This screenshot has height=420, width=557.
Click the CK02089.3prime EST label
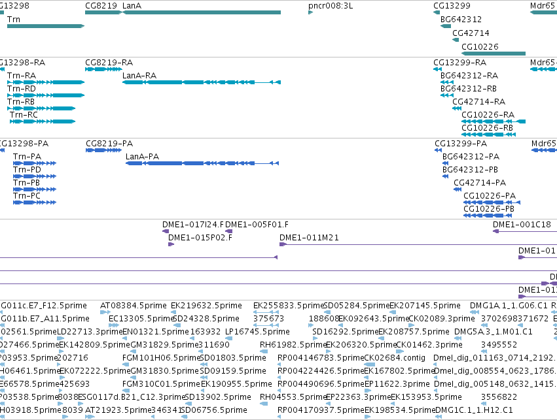point(442,319)
